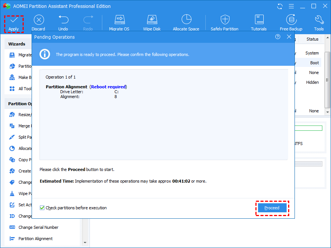Open the Wipe Disk tool
This screenshot has height=248, width=331.
pos(152,23)
